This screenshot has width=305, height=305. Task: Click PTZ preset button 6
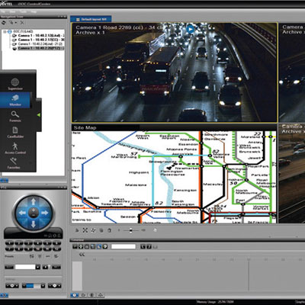coord(56,243)
